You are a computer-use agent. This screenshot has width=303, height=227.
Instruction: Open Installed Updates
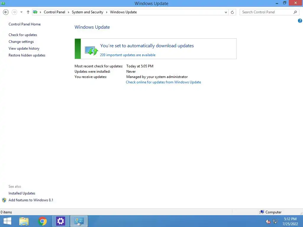[22, 193]
